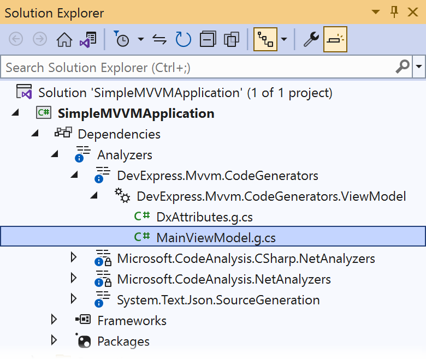This screenshot has height=360, width=426.
Task: Expand System.Text.Json.SourceGeneration node
Action: [73, 299]
